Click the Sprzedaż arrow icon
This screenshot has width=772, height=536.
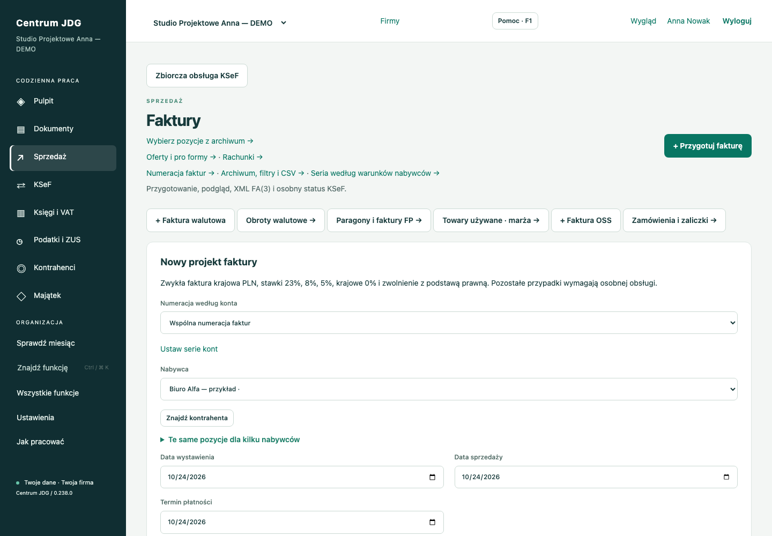(20, 158)
